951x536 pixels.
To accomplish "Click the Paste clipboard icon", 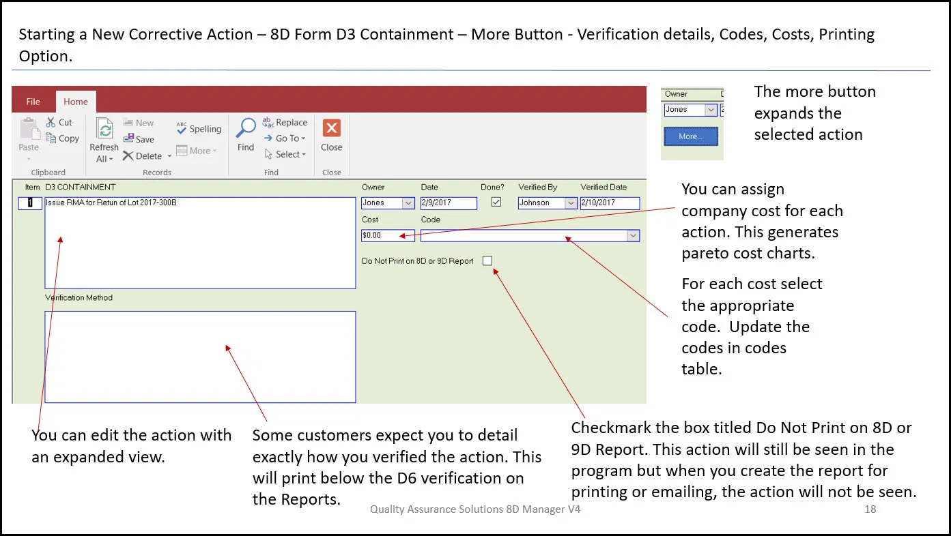I will point(29,130).
